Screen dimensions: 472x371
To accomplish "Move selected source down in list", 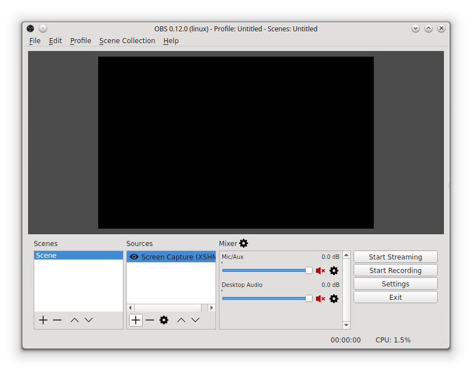I will [x=195, y=320].
